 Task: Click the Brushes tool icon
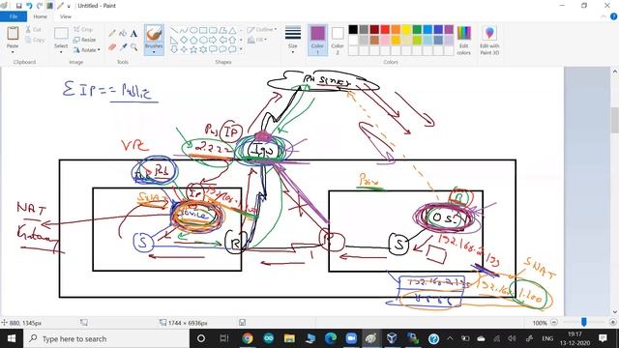pos(154,34)
